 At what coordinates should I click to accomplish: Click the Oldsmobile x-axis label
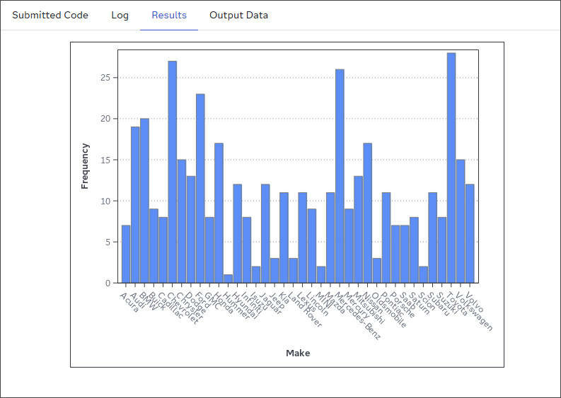[389, 310]
